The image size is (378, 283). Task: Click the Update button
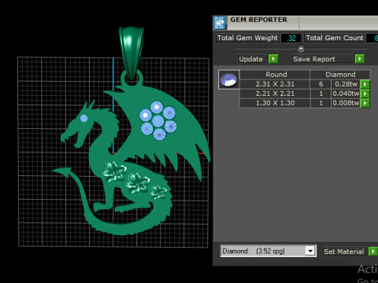pyautogui.click(x=251, y=59)
